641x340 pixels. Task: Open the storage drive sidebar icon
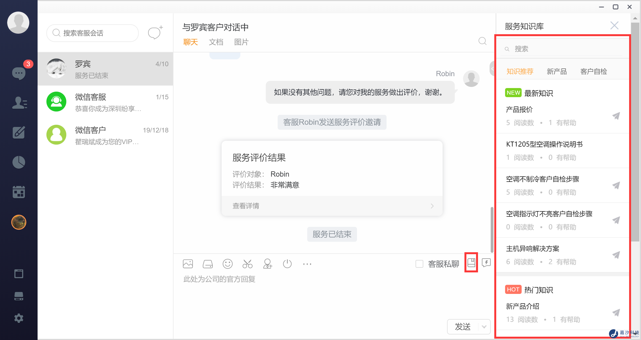click(19, 296)
